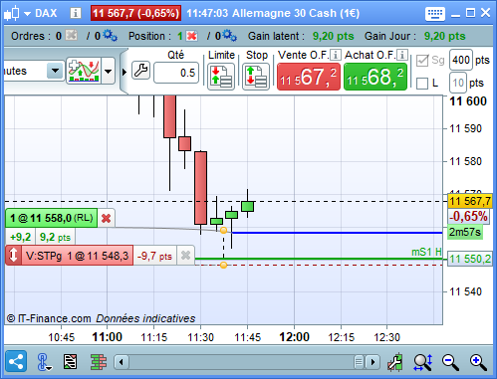Click the +9,2 position gain label
Screen dimensions: 497x379
click(21, 237)
